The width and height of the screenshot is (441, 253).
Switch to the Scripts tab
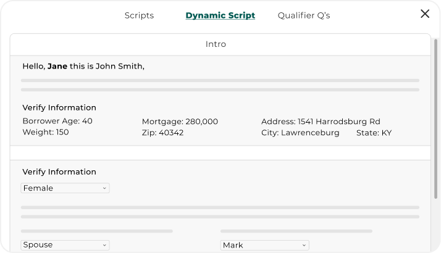[x=139, y=15]
